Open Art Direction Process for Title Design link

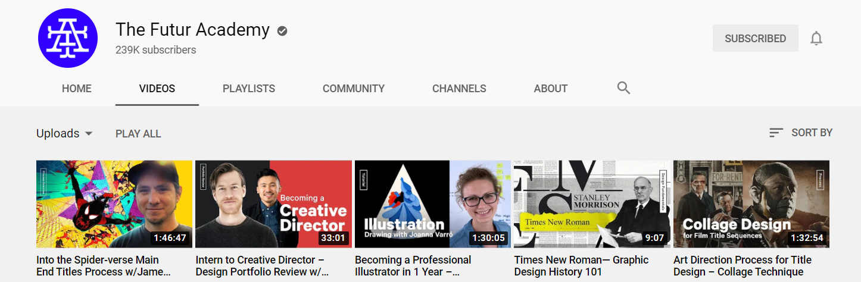743,266
